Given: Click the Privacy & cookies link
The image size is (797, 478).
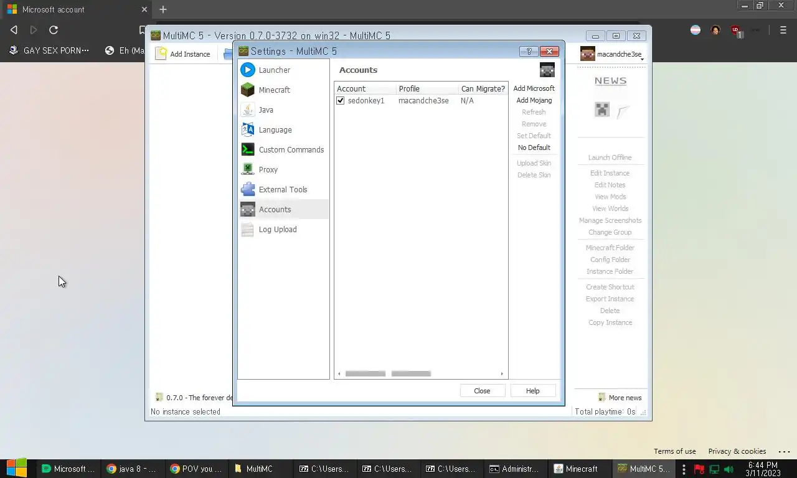Looking at the screenshot, I should pos(737,451).
